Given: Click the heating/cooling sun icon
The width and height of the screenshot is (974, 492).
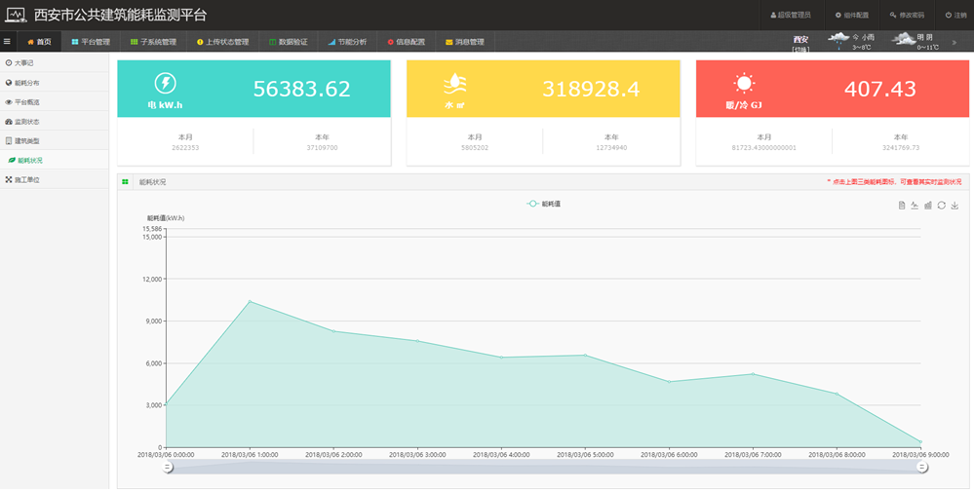Looking at the screenshot, I should 744,83.
